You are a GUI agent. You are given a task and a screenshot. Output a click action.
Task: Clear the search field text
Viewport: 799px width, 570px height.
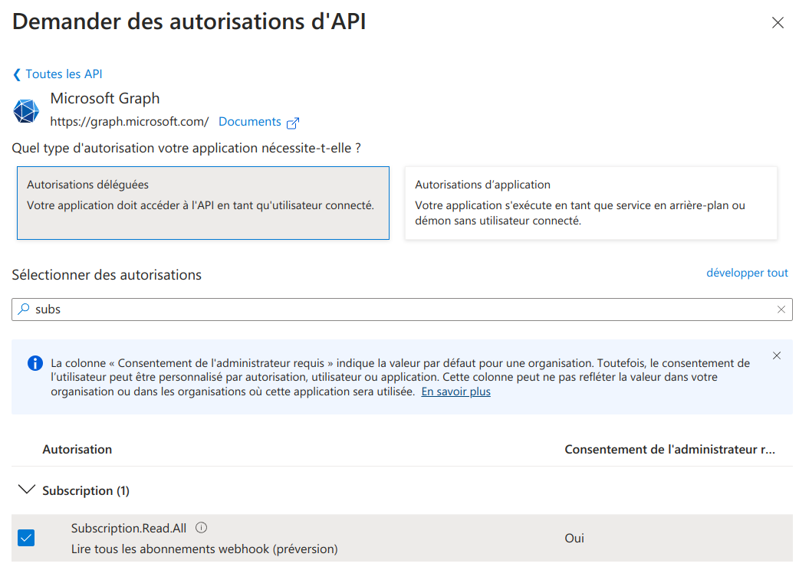tap(781, 310)
